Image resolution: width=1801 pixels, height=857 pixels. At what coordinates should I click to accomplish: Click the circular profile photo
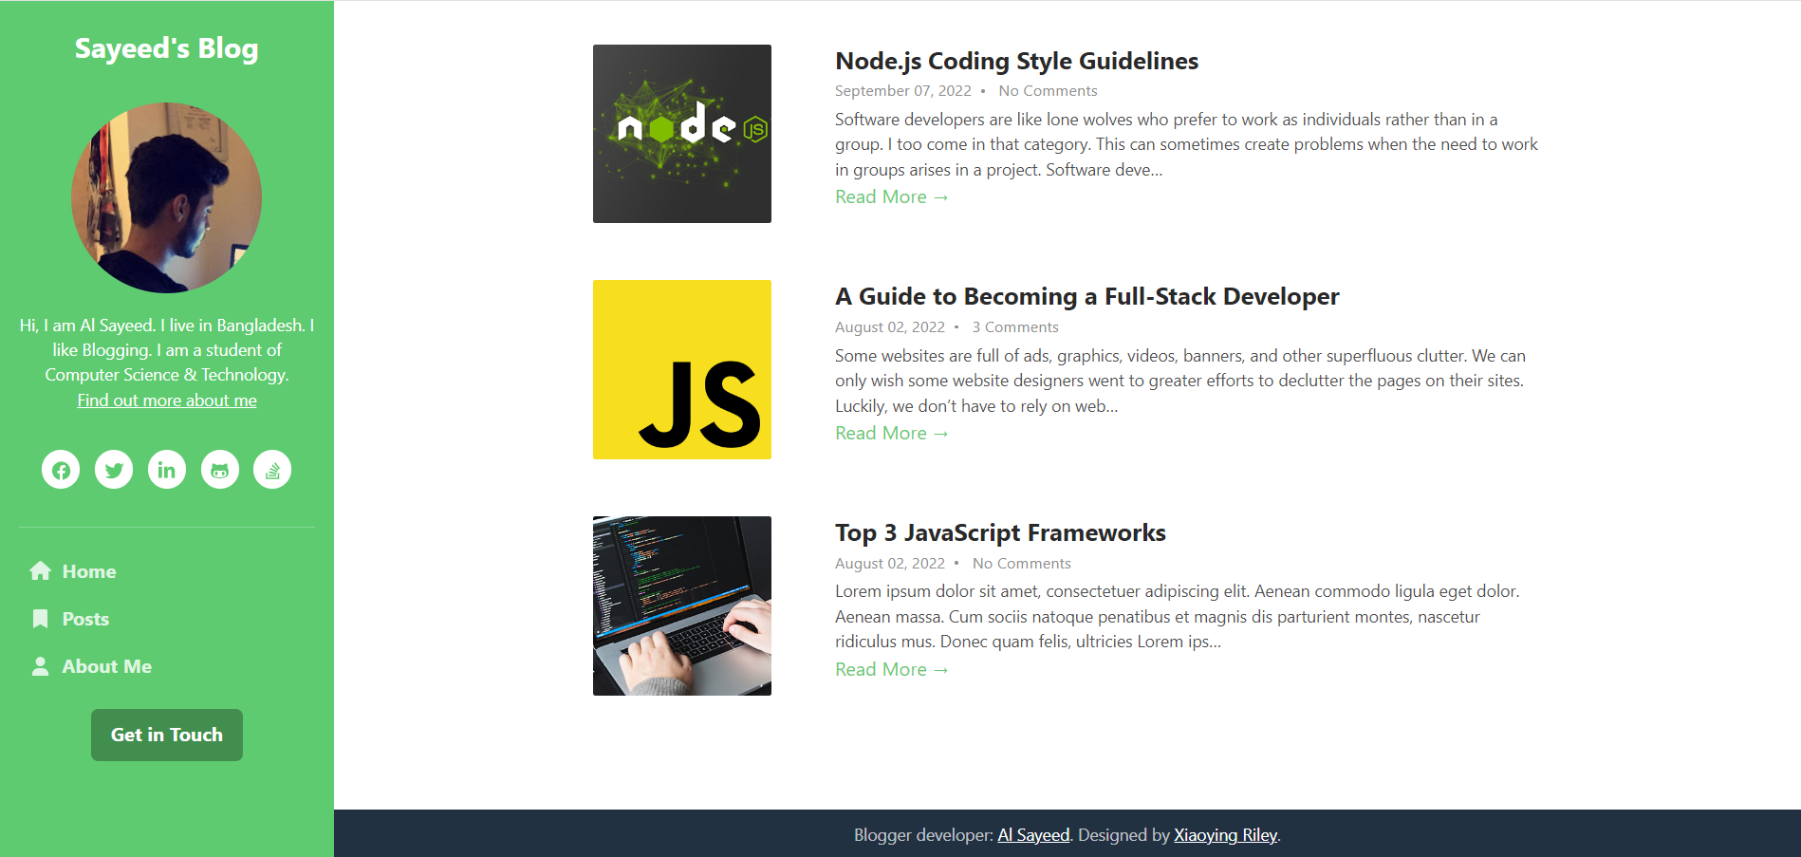click(167, 197)
